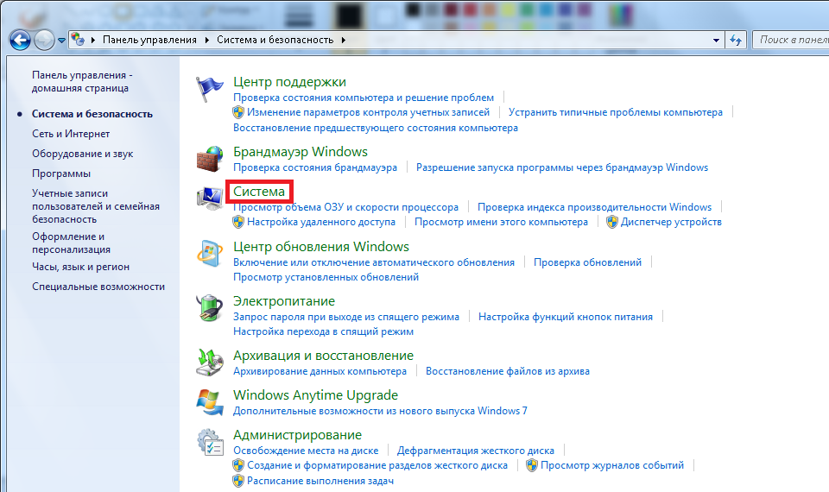Open Учетные записи пользователей category

tap(96, 206)
